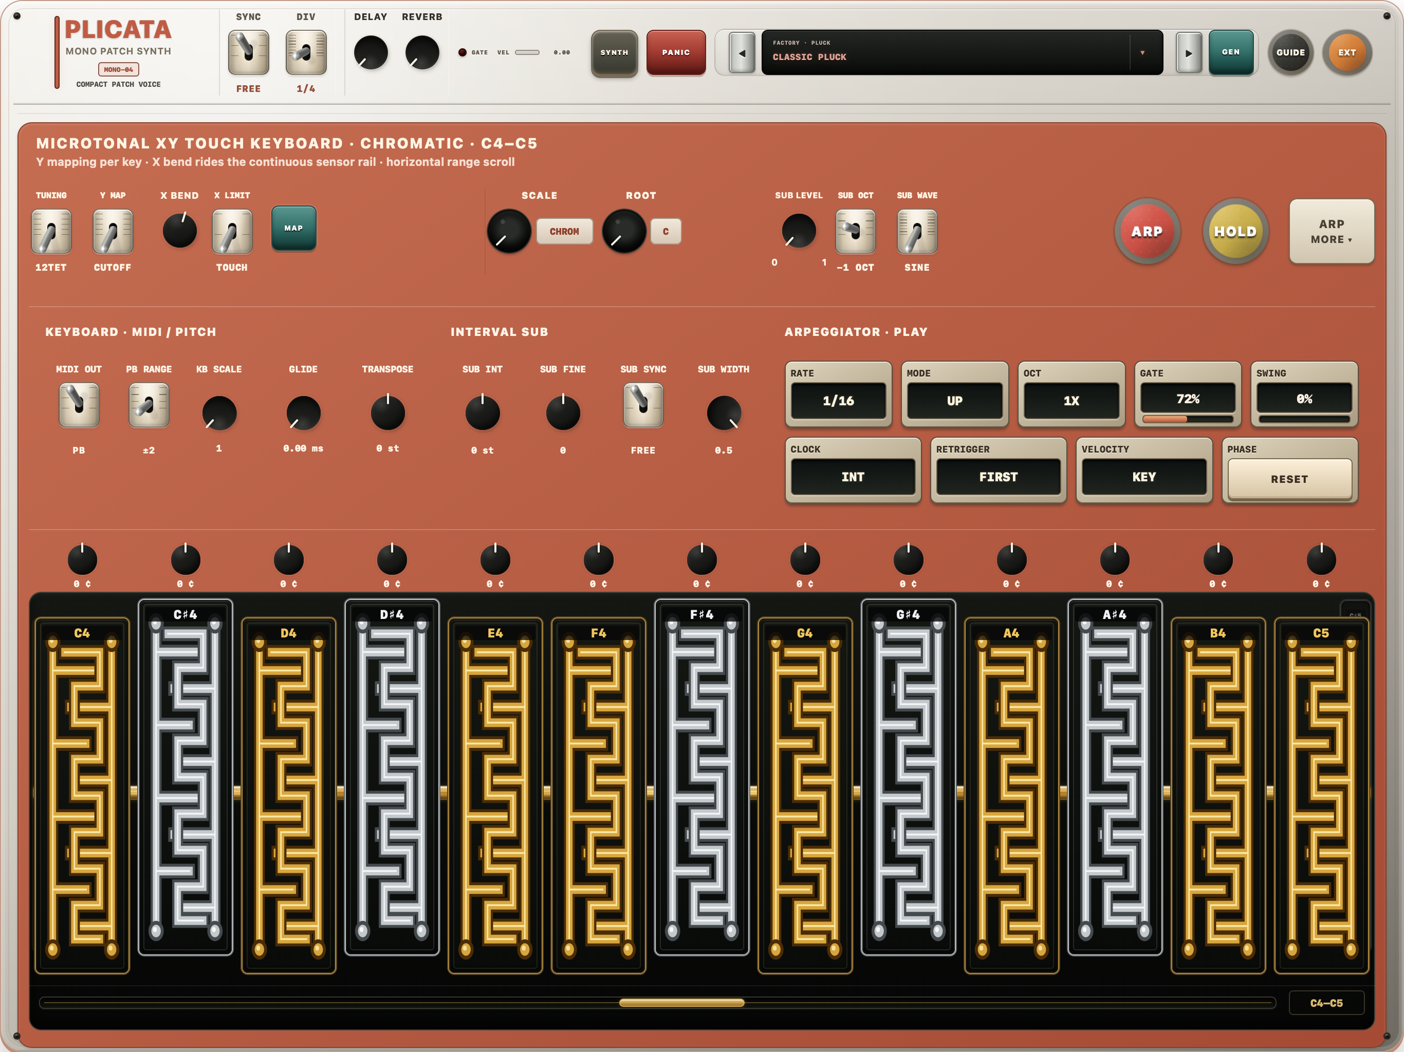Open the root note C selector

pyautogui.click(x=665, y=232)
